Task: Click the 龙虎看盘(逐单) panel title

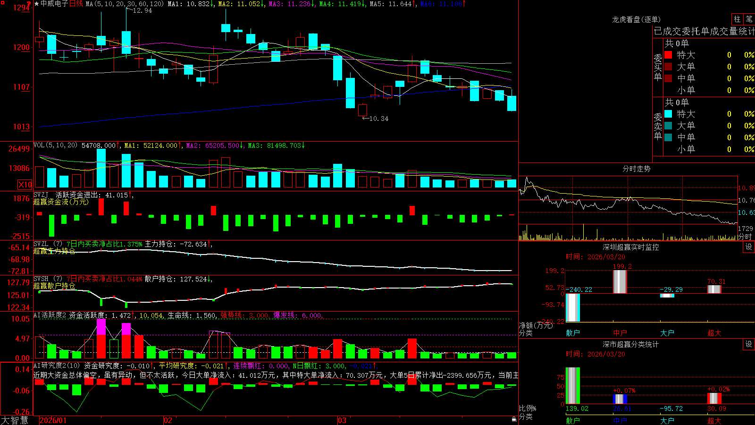Action: 637,19
